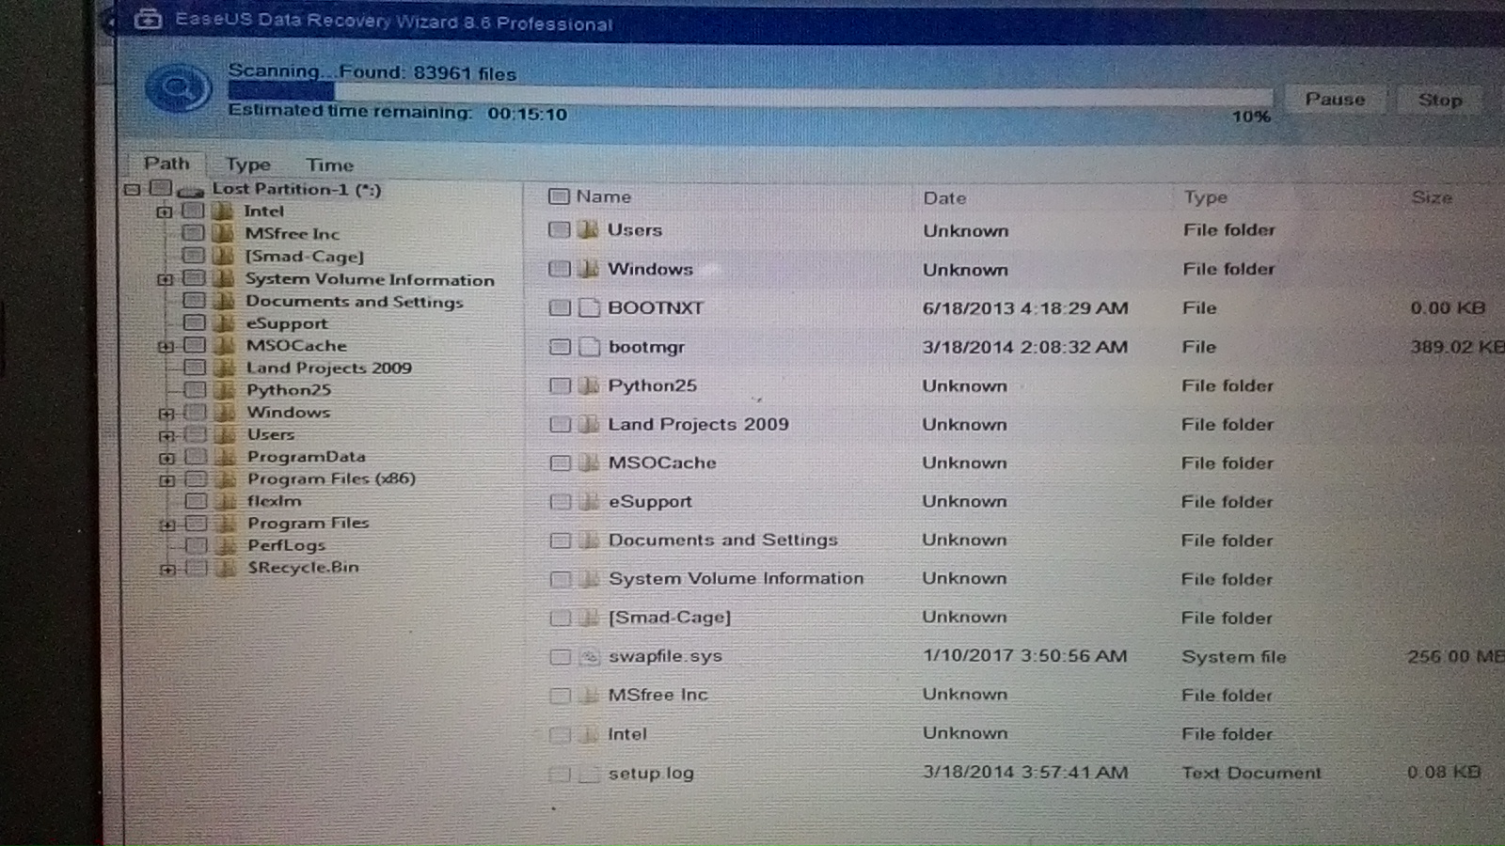Tick the select-all checkbox beside Name header
1505x846 pixels.
click(559, 196)
